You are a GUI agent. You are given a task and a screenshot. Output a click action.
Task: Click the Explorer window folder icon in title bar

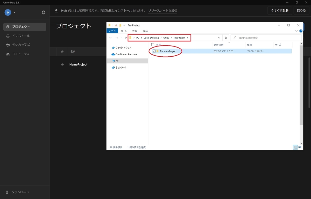point(110,25)
